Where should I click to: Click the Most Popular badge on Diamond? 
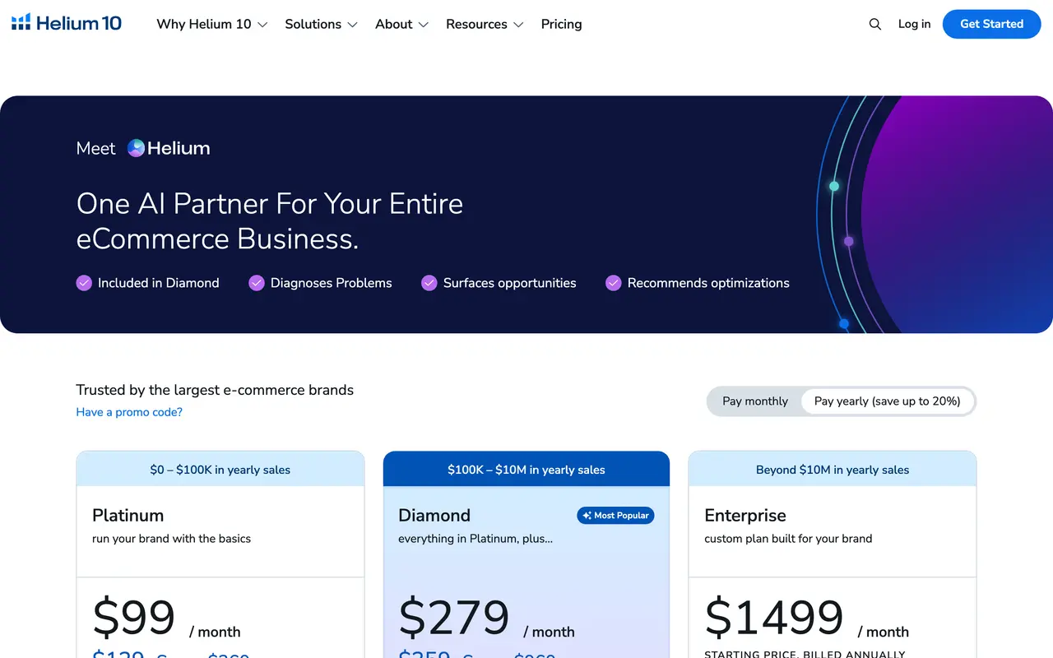[615, 516]
